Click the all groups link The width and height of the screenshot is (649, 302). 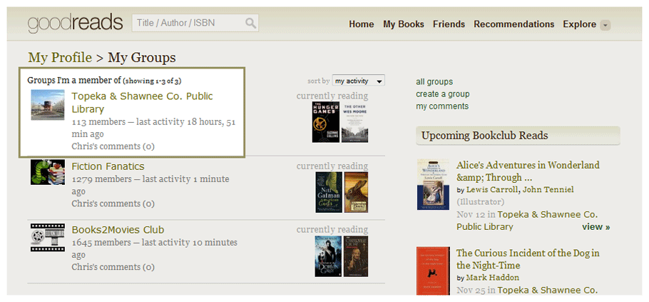pos(434,82)
